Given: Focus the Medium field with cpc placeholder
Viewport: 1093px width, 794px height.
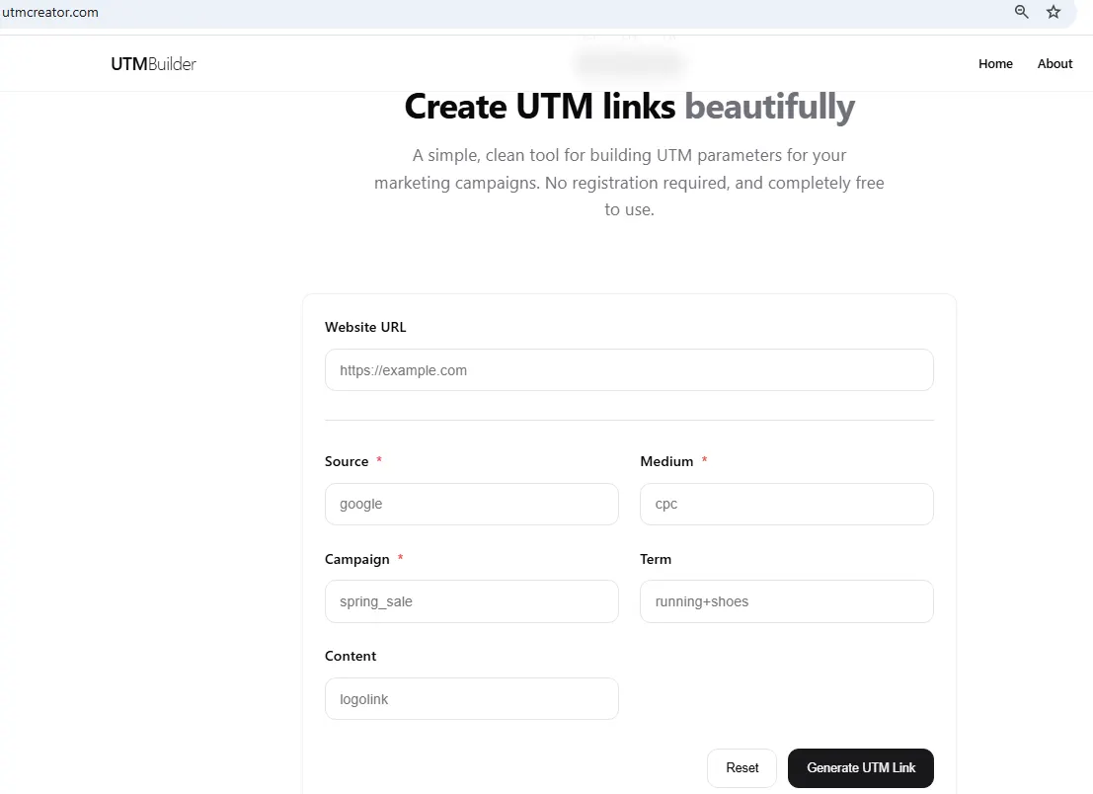Looking at the screenshot, I should [786, 504].
